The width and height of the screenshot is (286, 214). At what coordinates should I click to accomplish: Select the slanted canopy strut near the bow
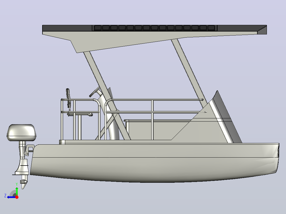189,73
